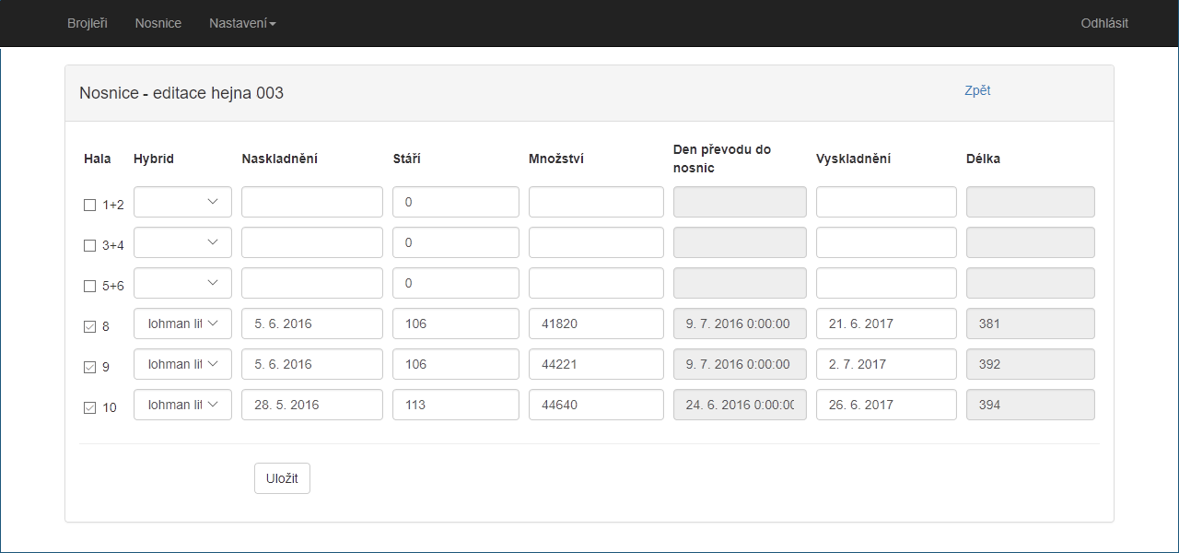Click Vyskladnění field for hala 3+4
The height and width of the screenshot is (553, 1179).
point(886,242)
